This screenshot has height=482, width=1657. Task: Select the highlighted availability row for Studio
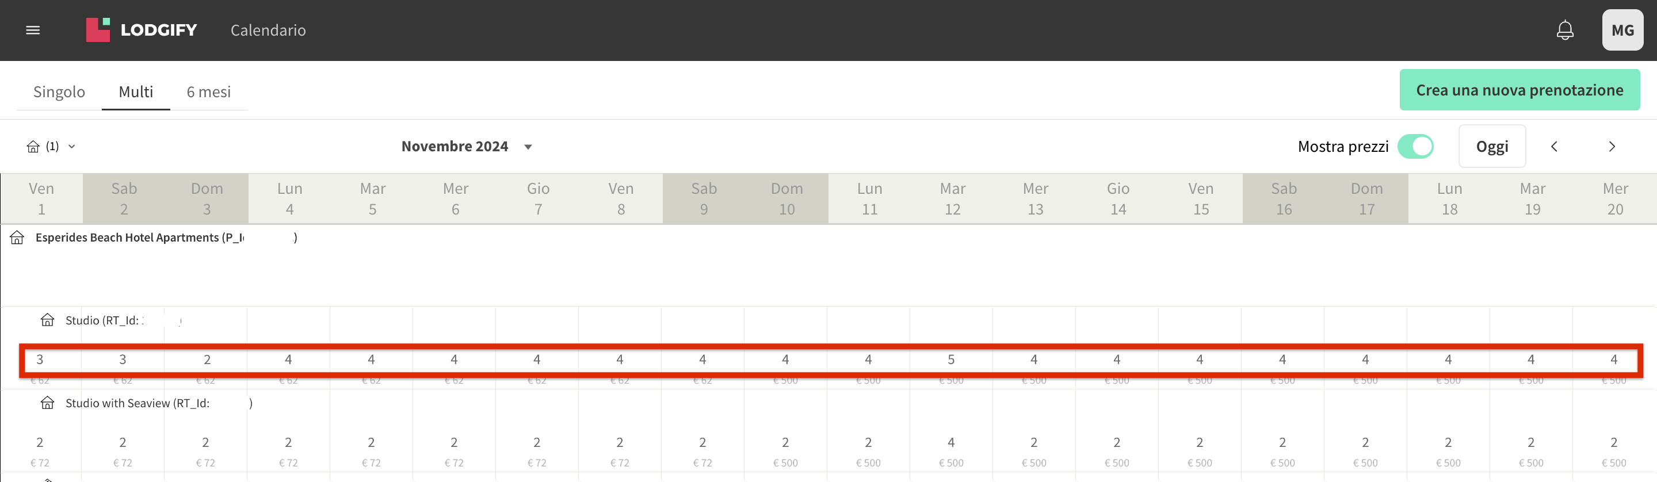coord(828,361)
